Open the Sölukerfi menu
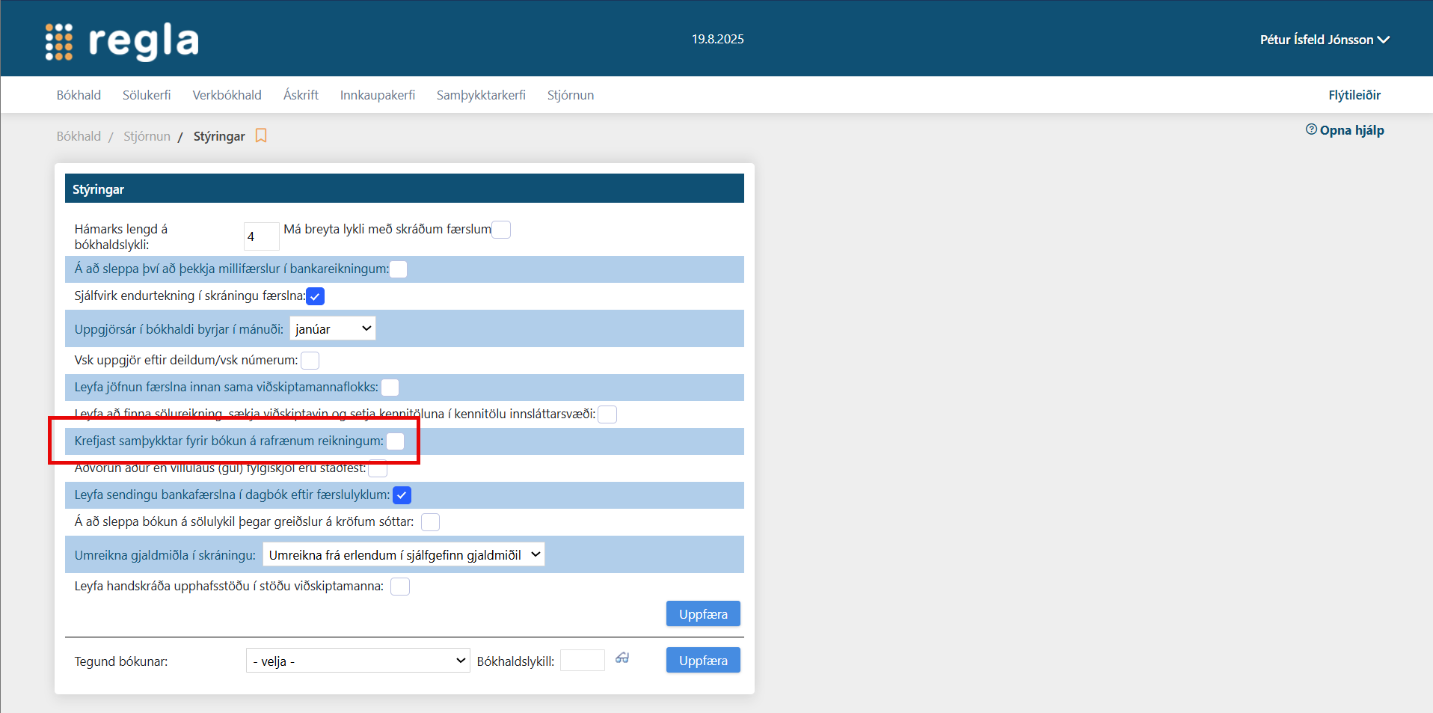 point(147,95)
